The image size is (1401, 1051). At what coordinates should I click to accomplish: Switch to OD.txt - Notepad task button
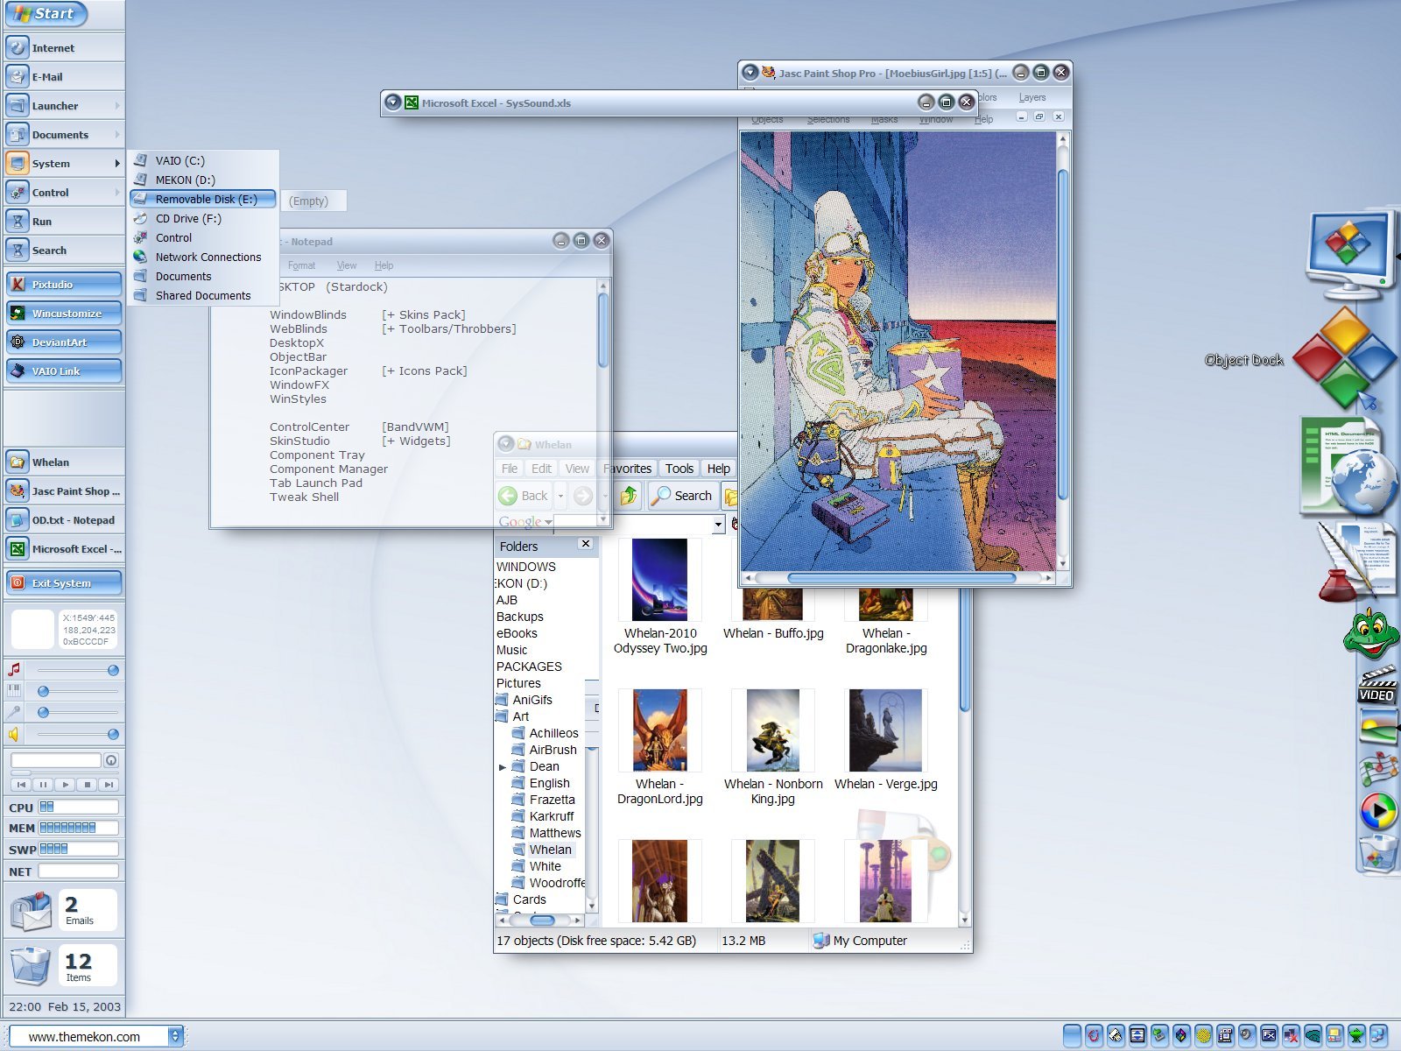coord(63,520)
